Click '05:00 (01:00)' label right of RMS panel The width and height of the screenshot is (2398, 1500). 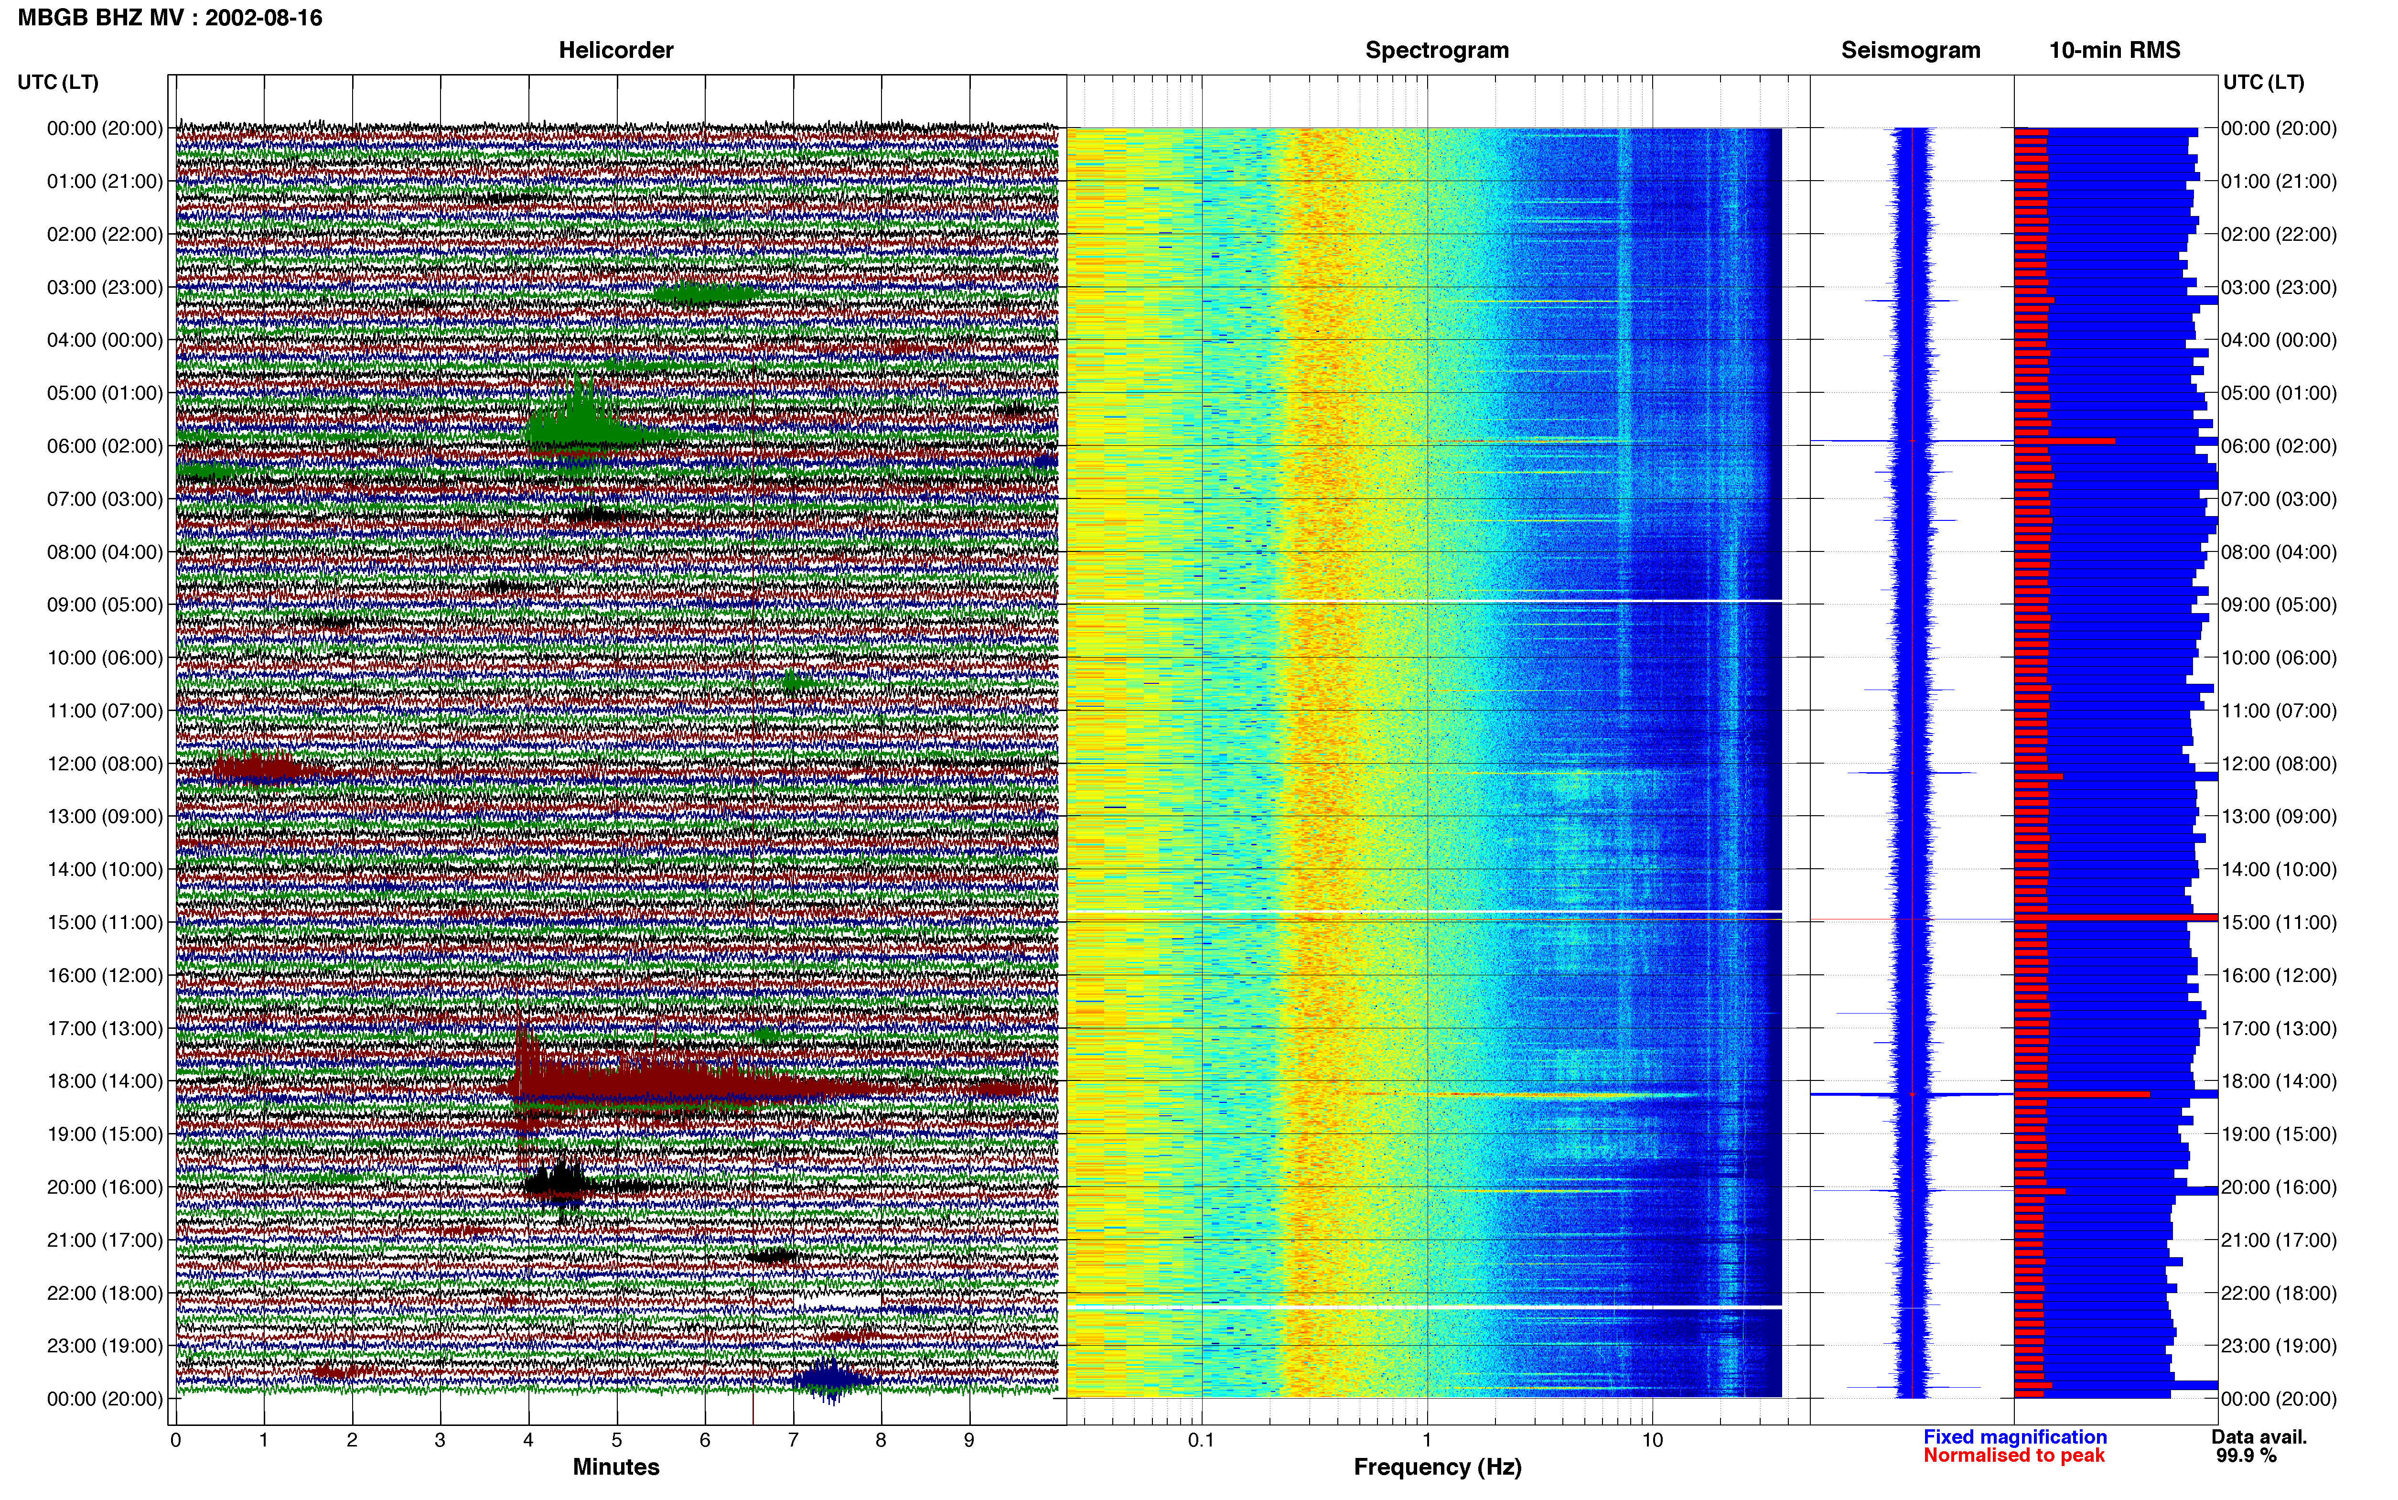tap(2279, 393)
